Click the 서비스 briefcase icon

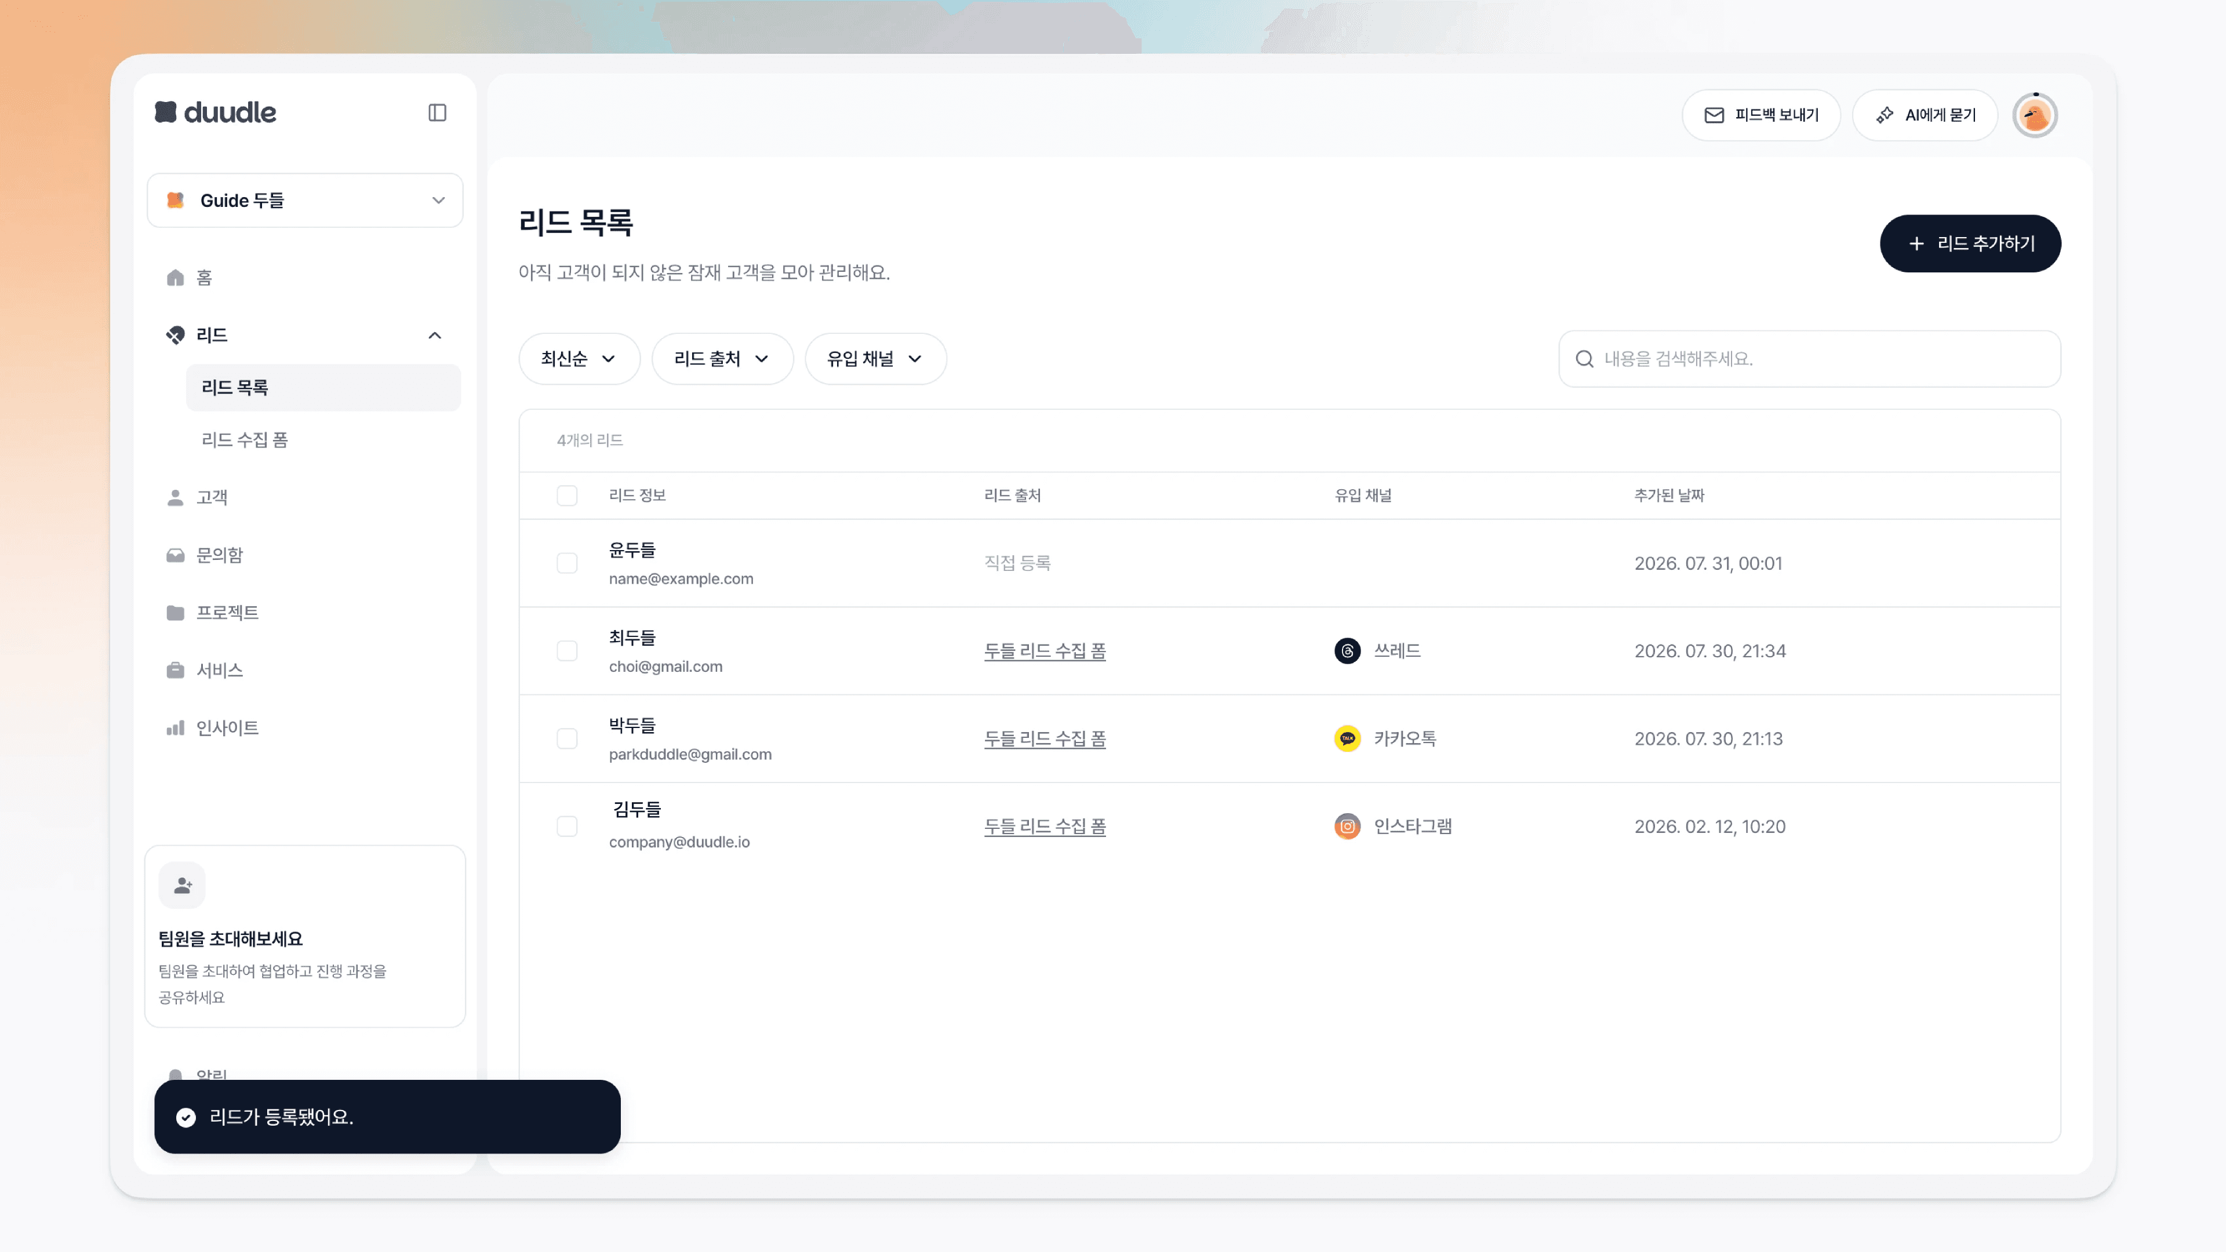[176, 671]
